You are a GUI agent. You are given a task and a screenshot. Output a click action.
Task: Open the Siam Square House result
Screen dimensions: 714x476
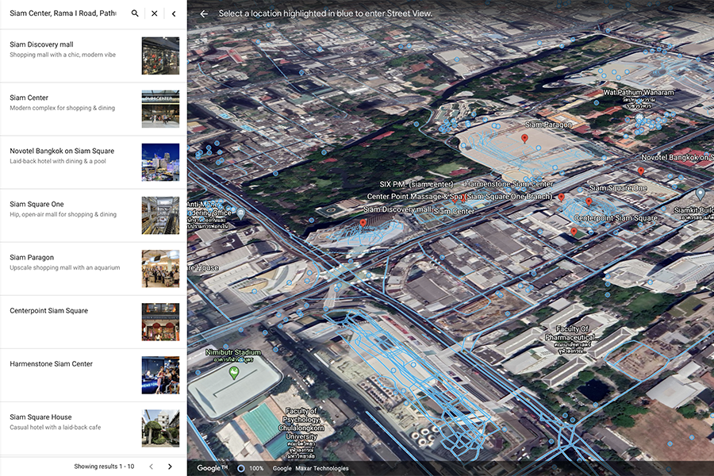tap(71, 422)
